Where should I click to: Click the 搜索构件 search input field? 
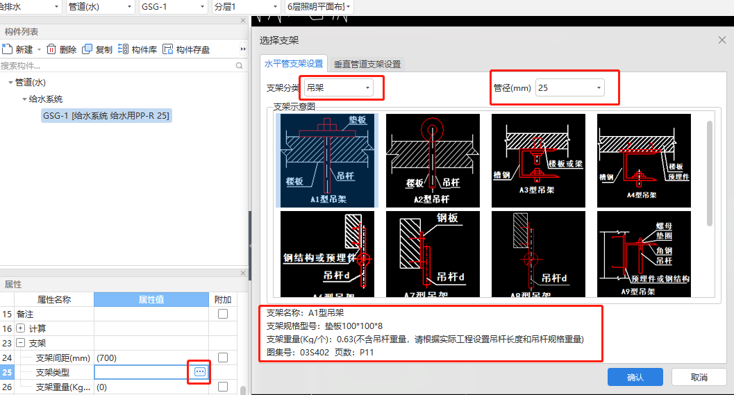(117, 65)
